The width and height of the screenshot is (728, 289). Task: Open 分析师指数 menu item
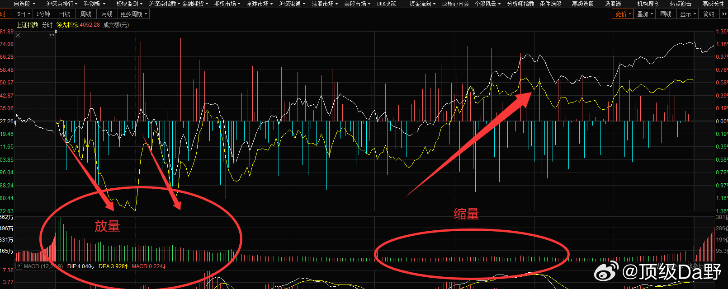point(520,4)
